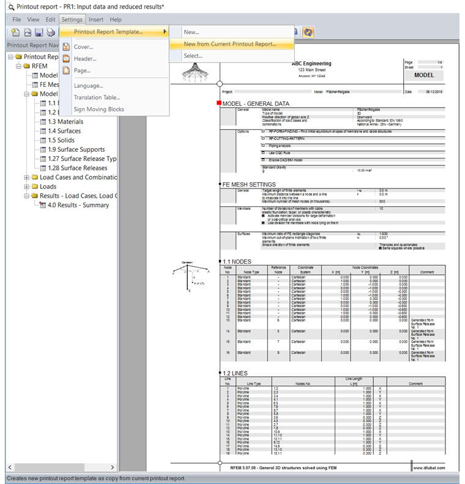Collapse the Model Data folder node
The width and height of the screenshot is (465, 484).
[27, 94]
